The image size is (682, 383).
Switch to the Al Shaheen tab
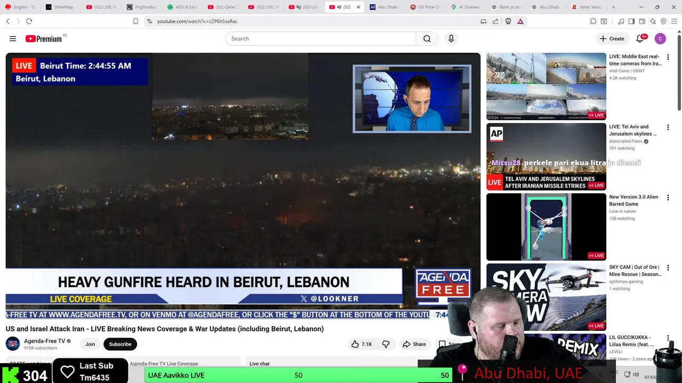tap(466, 7)
